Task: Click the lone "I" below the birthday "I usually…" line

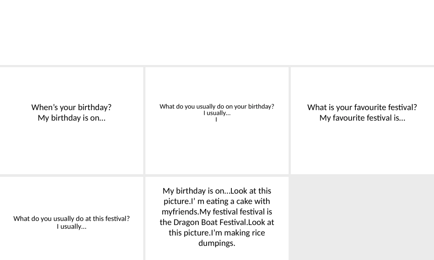Action: click(x=216, y=120)
